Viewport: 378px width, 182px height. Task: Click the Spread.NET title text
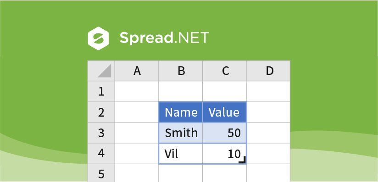(164, 38)
